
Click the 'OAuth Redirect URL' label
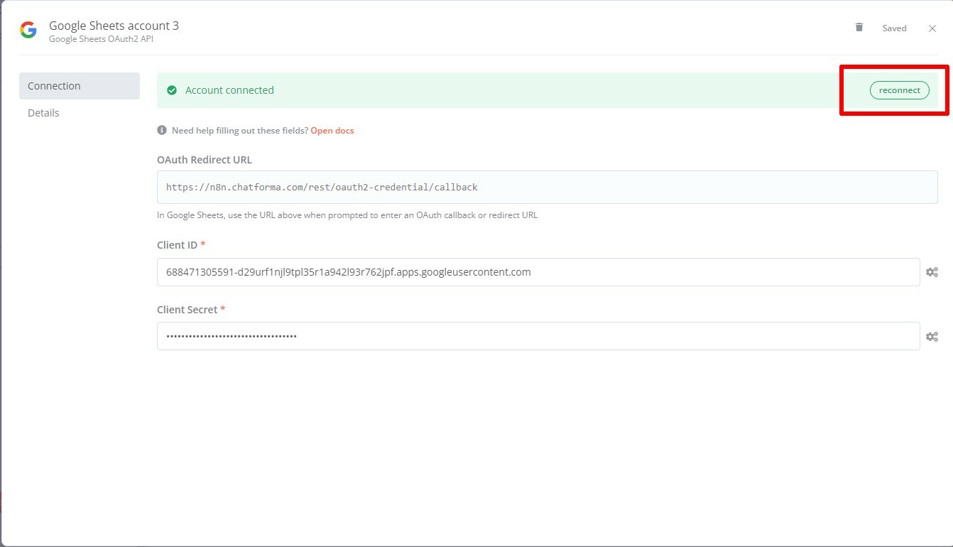pos(205,160)
